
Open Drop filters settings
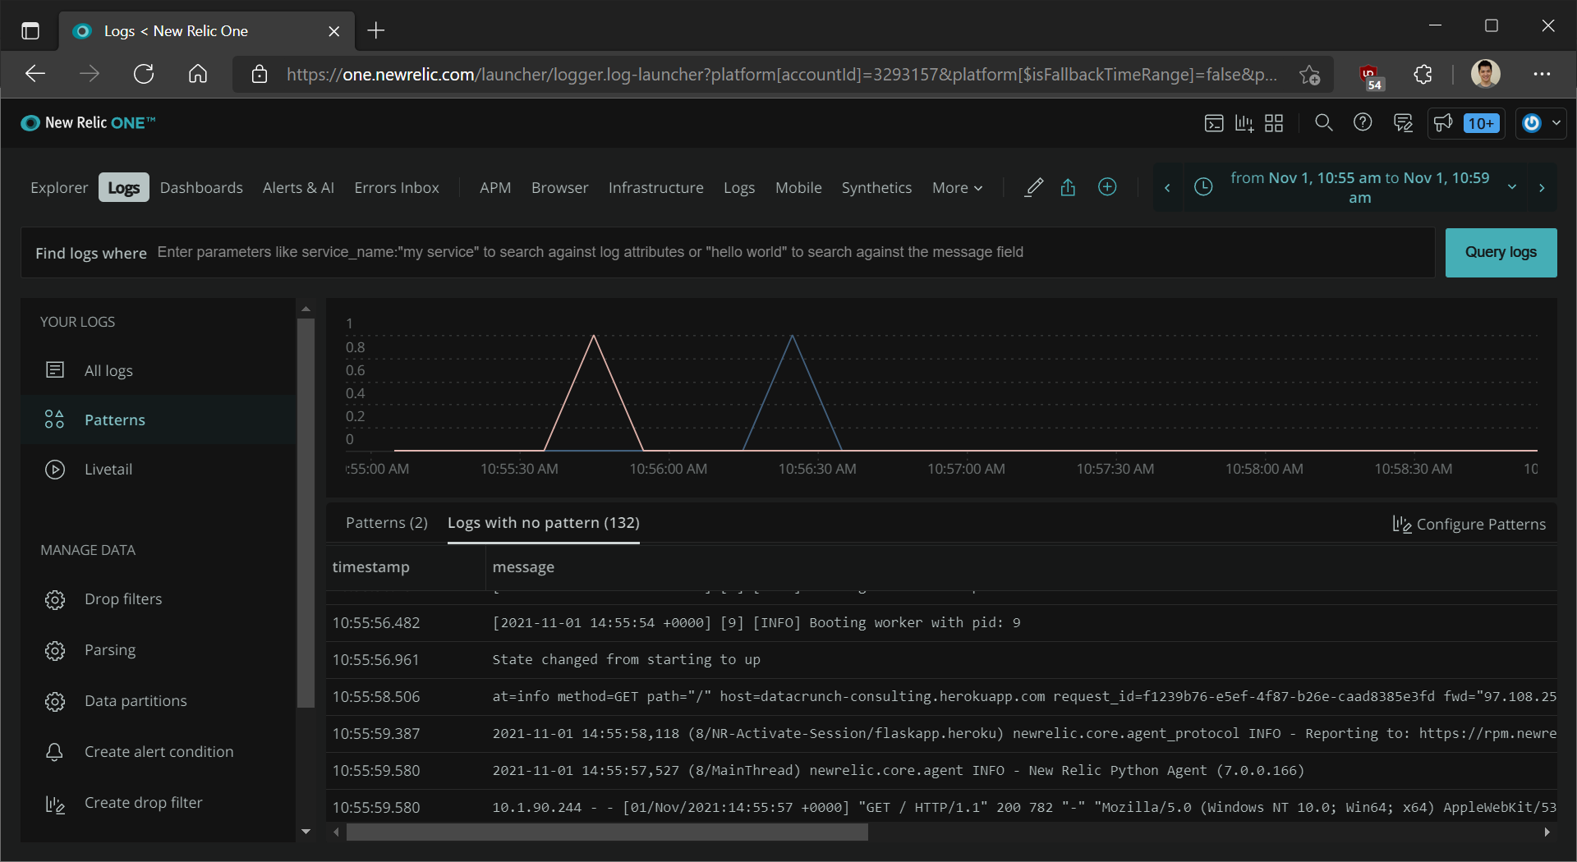(x=159, y=599)
